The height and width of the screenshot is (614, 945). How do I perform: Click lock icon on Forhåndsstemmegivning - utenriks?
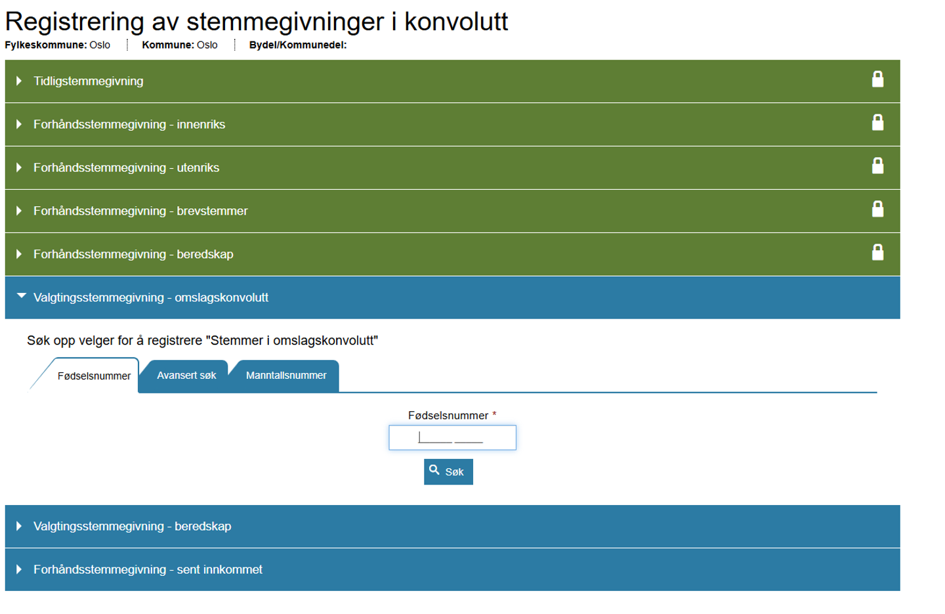877,166
